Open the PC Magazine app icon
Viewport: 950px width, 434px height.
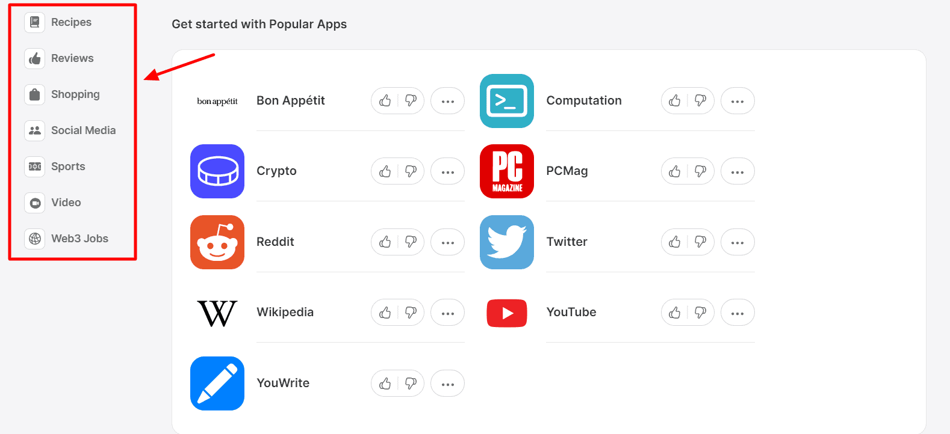pyautogui.click(x=507, y=171)
